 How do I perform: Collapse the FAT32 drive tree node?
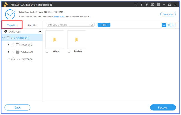[x=3, y=38]
